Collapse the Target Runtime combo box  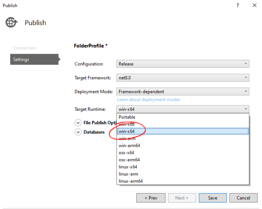pos(183,109)
